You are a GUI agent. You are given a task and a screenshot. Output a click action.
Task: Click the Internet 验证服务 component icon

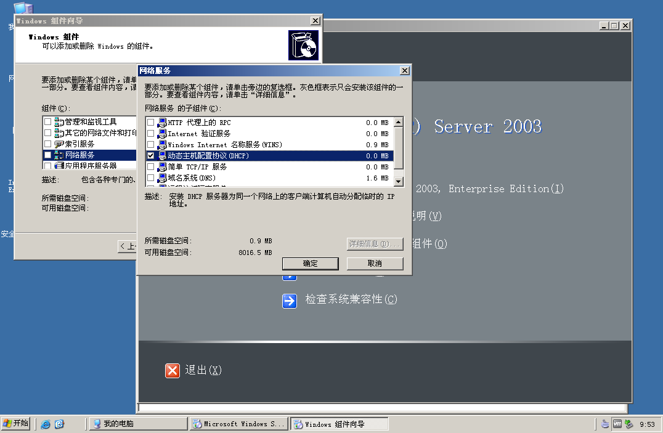pyautogui.click(x=162, y=134)
